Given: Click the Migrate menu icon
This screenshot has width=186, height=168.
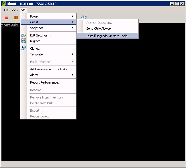Looking at the screenshot, I should click(x=24, y=41).
